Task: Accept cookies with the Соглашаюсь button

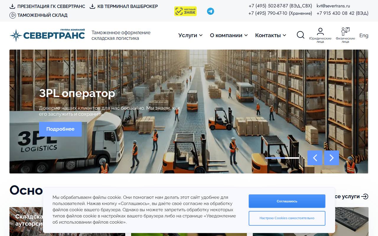Action: click(287, 201)
